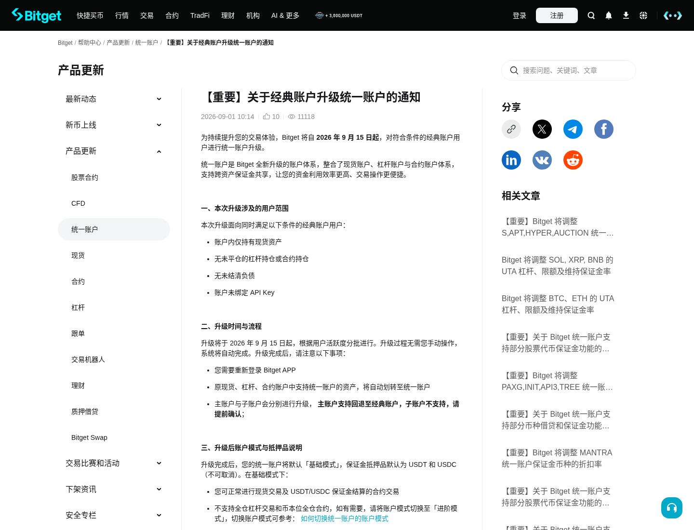Click the download app icon
The width and height of the screenshot is (694, 530).
626,15
